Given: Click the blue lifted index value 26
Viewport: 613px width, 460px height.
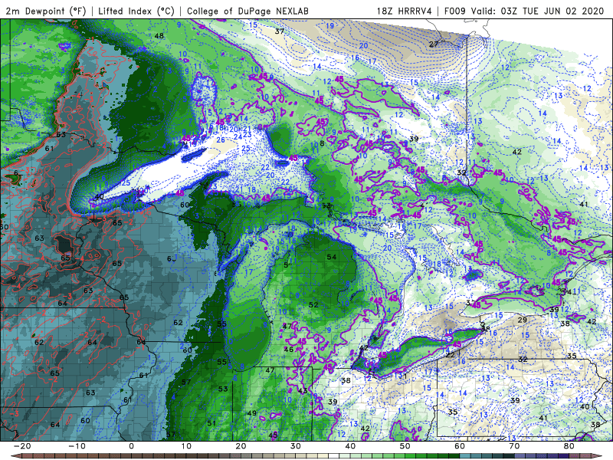Looking at the screenshot, I should point(221,140).
